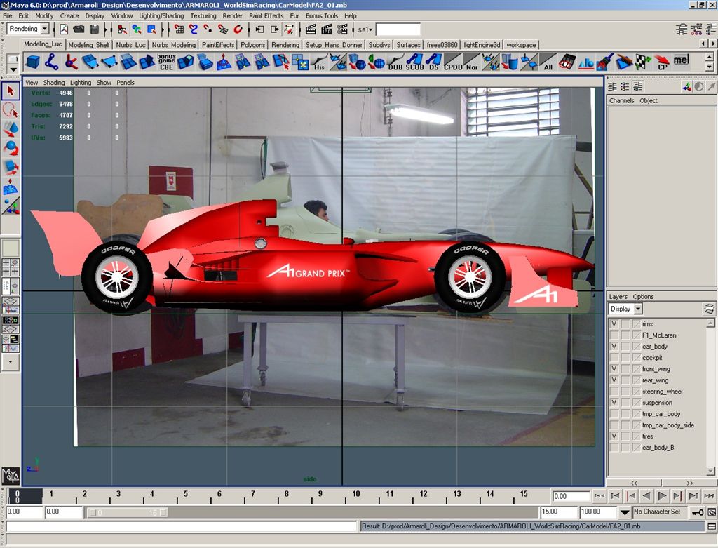Viewport: 718px width, 548px height.
Task: Click the polygon cube shelf icon
Action: 32,62
